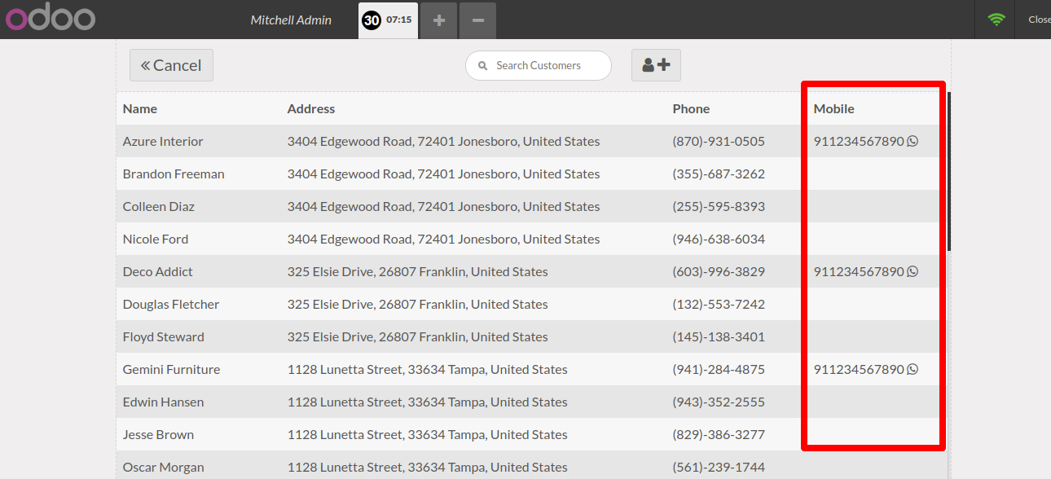Viewport: 1051px width, 479px height.
Task: Focus the Search Customers field
Action: (x=539, y=65)
